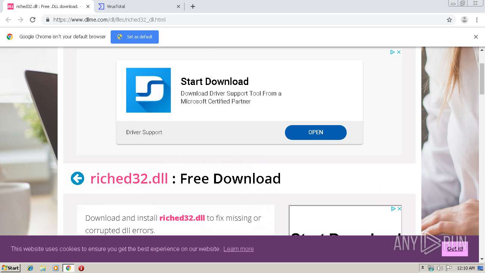Click the blue back arrow circle icon
Image resolution: width=485 pixels, height=273 pixels.
click(77, 178)
